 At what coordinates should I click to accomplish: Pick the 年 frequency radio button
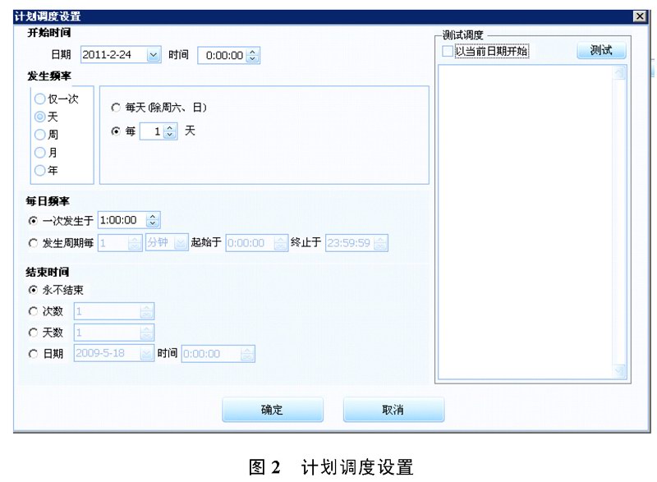(x=39, y=171)
